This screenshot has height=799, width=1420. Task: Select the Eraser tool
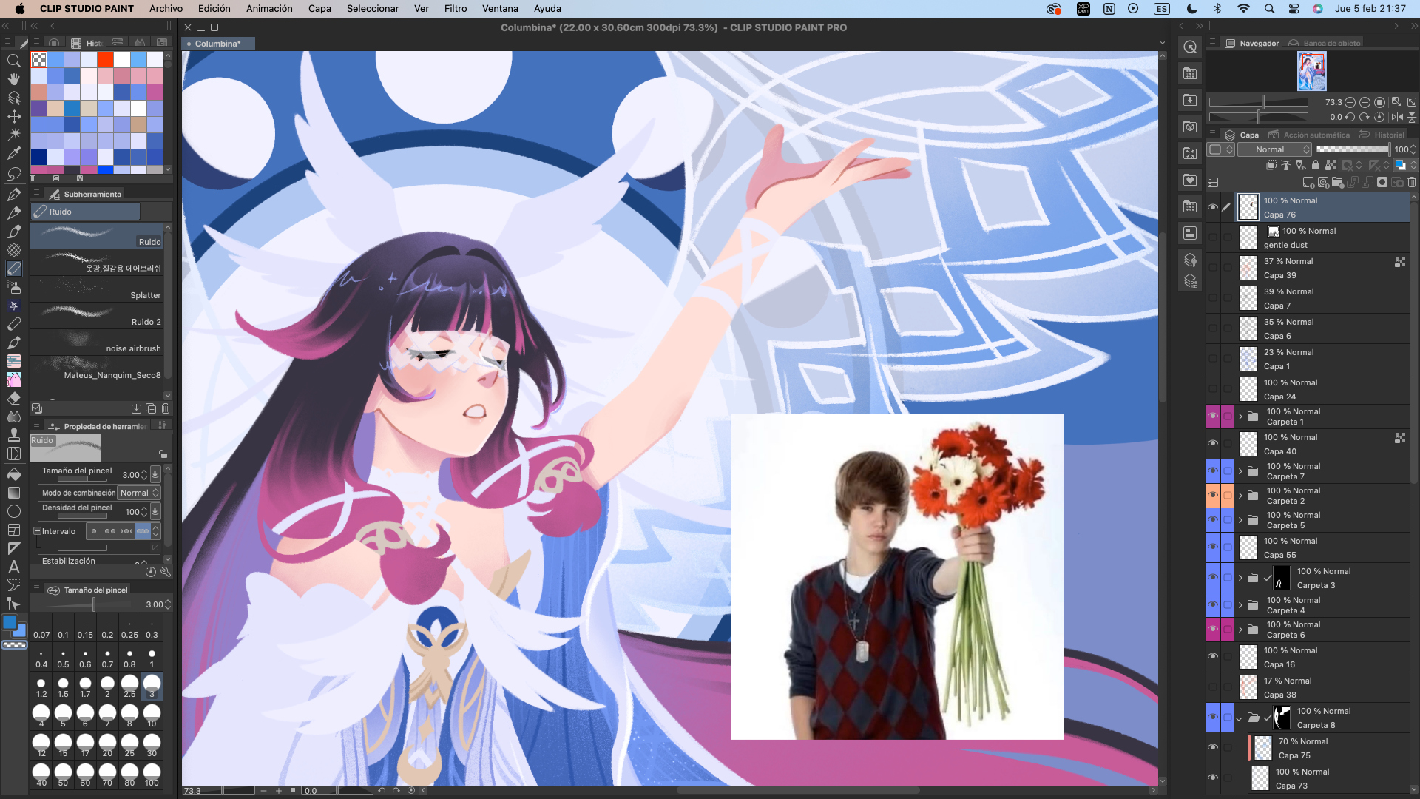[x=13, y=398]
